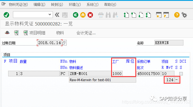The image size is (193, 107).
Task: Click the 名称 field showing KERWIN
Action: pyautogui.click(x=169, y=43)
